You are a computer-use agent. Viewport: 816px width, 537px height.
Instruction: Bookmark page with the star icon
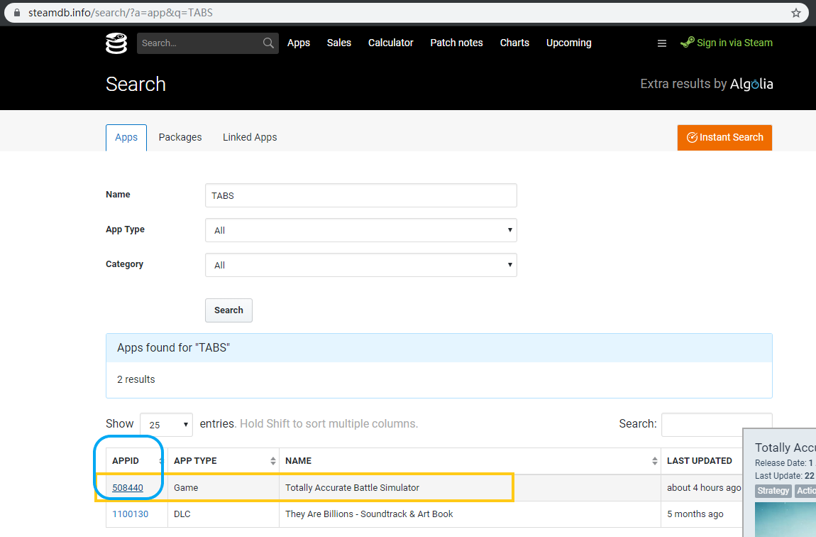[x=795, y=13]
